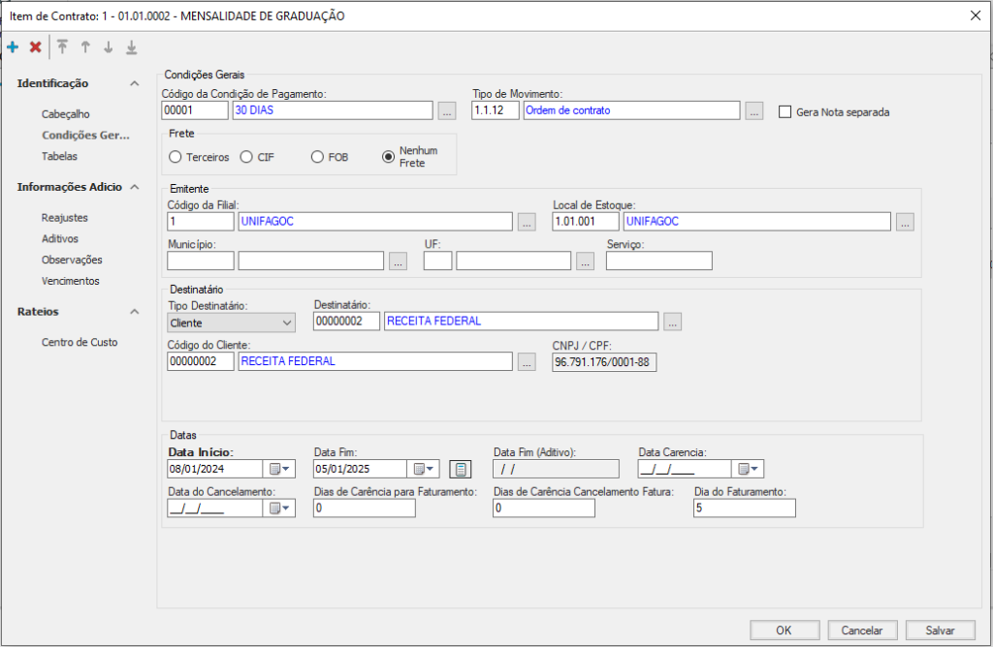This screenshot has height=647, width=993.
Task: Select the Terceiros freight option
Action: [176, 157]
